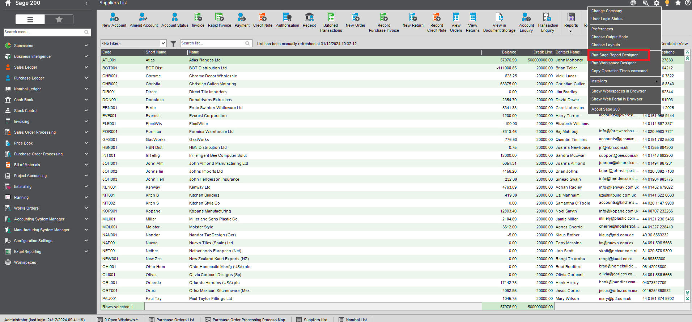Open Account Enquiry
The image size is (692, 322).
coord(526,22)
